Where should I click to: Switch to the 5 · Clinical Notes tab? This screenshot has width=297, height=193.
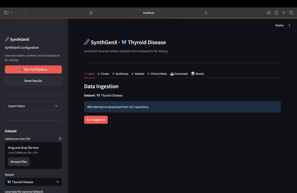point(157,74)
